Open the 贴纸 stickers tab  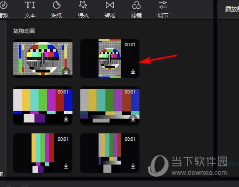tap(57, 9)
